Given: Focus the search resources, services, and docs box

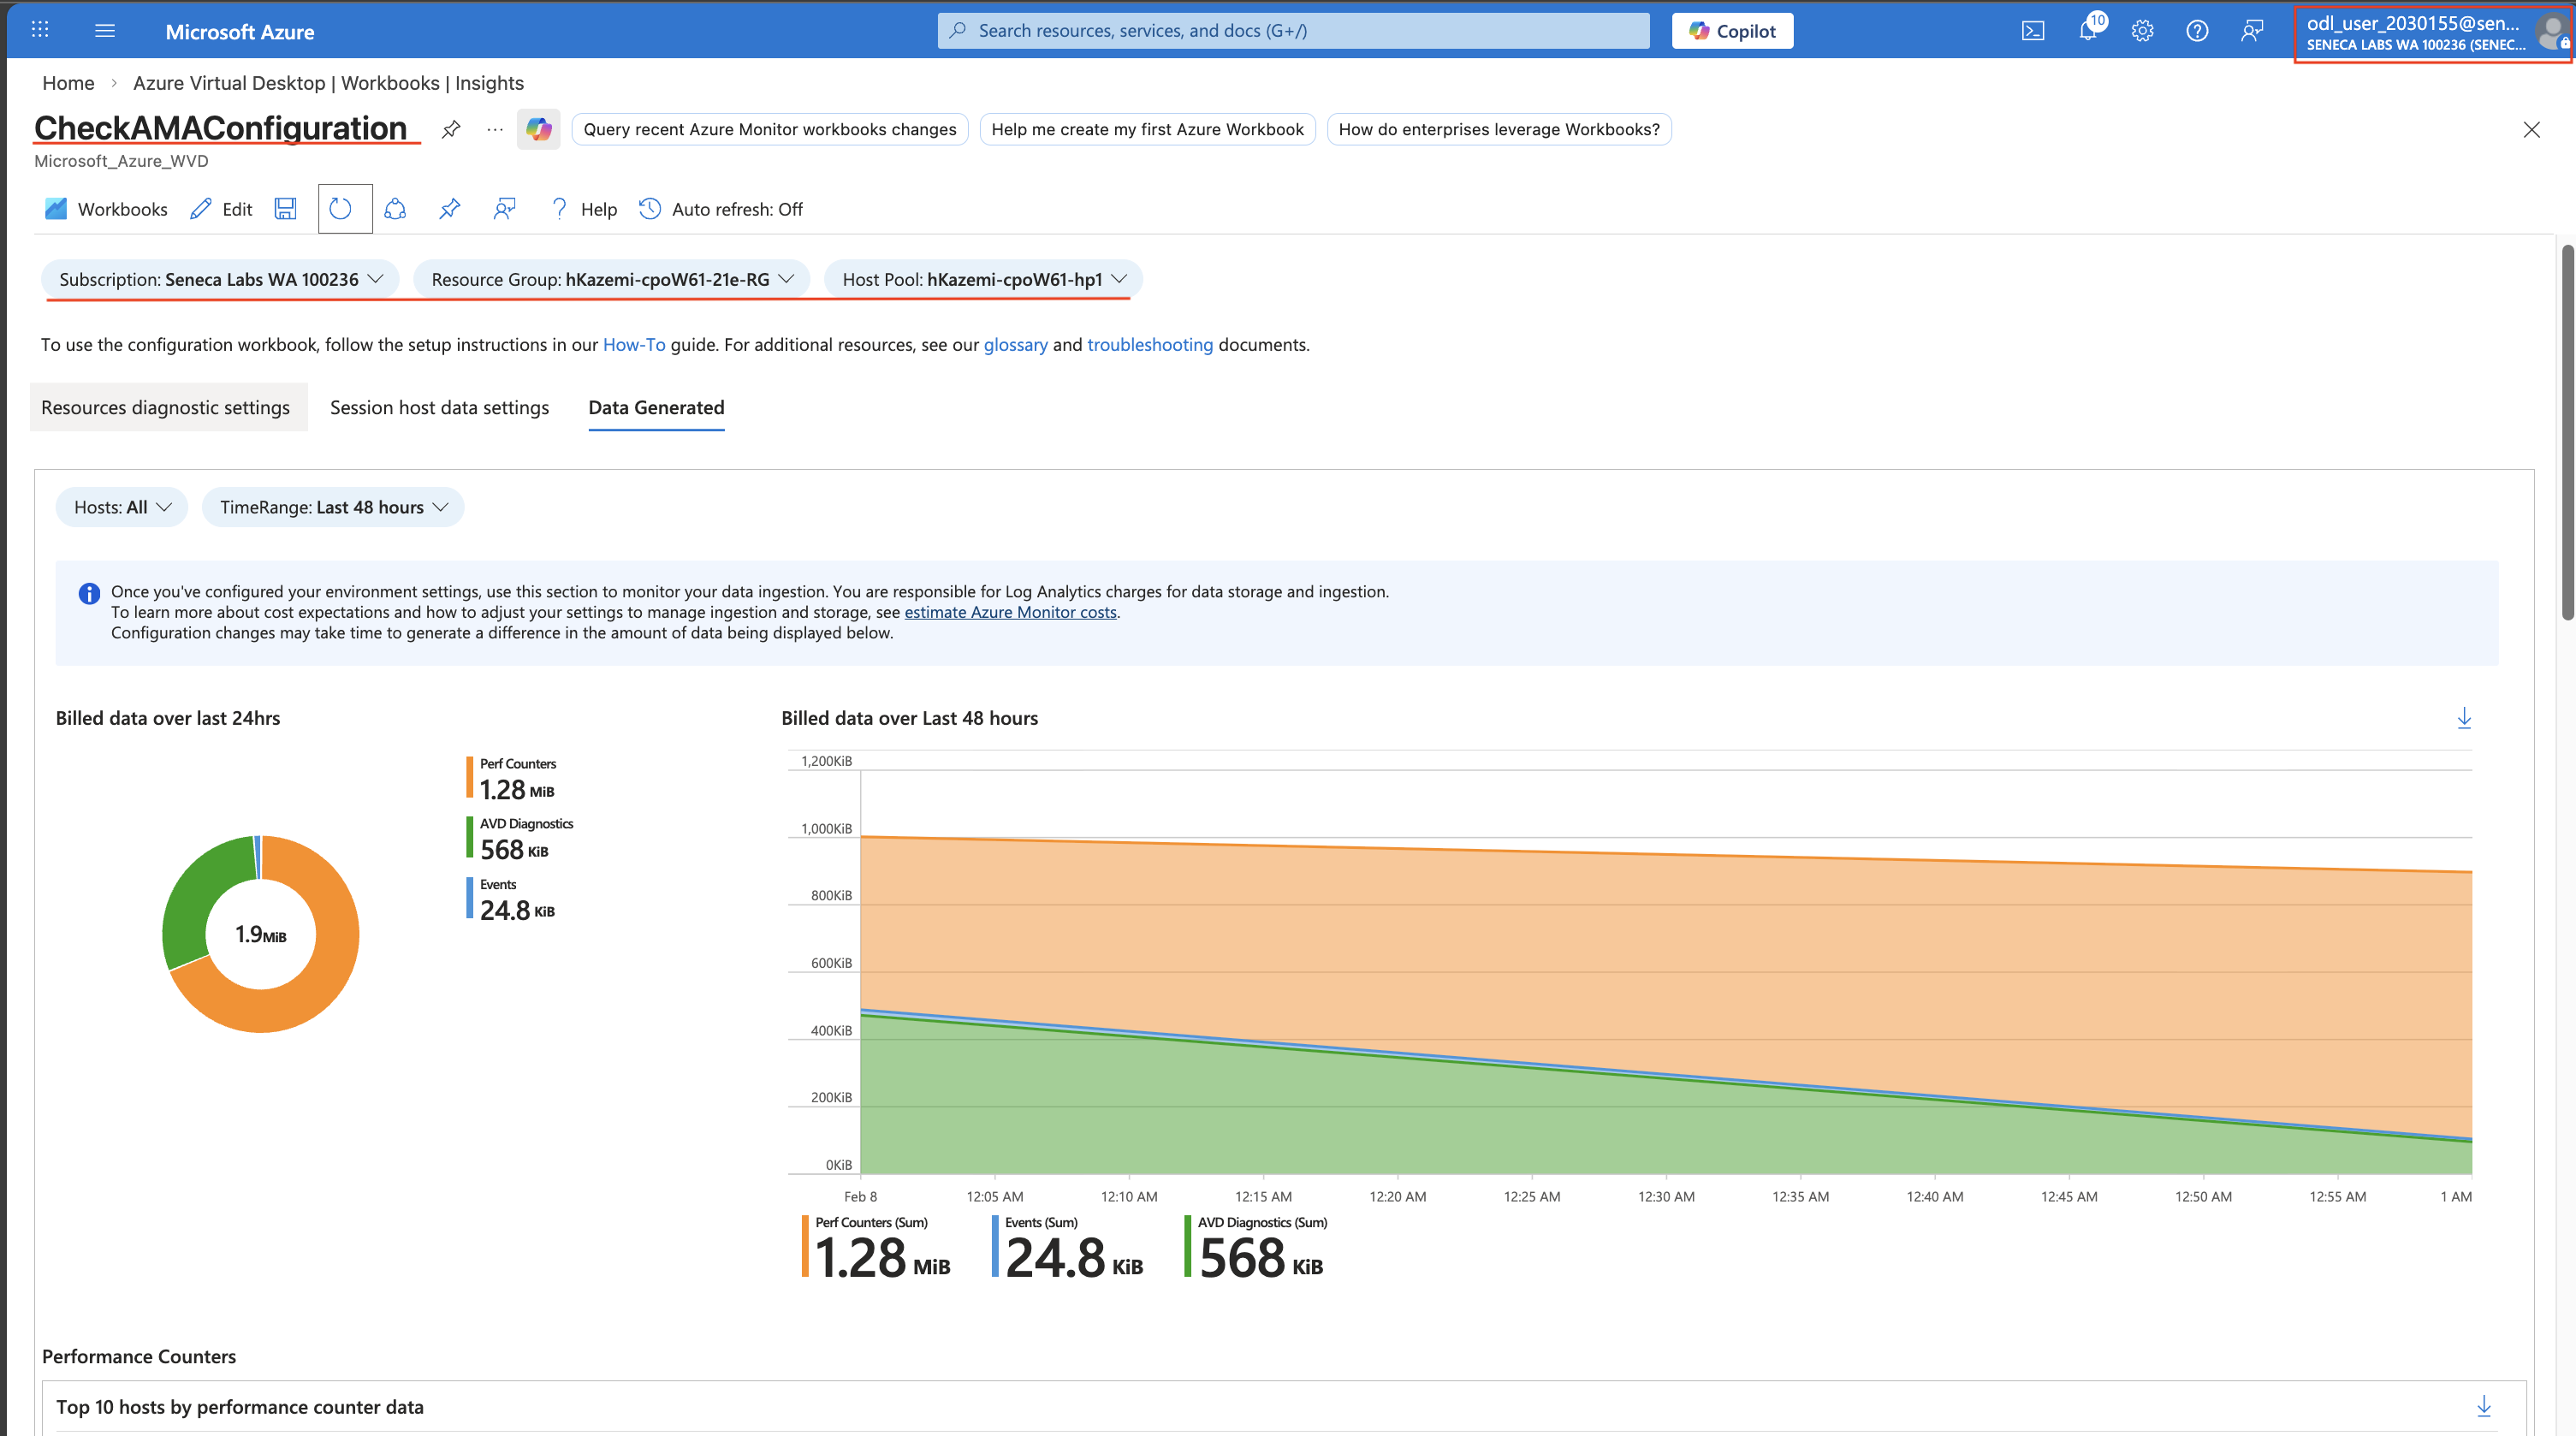Looking at the screenshot, I should (x=1294, y=31).
